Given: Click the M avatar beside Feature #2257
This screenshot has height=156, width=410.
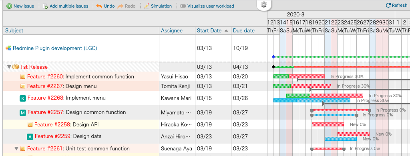Looking at the screenshot, I should tap(23, 113).
